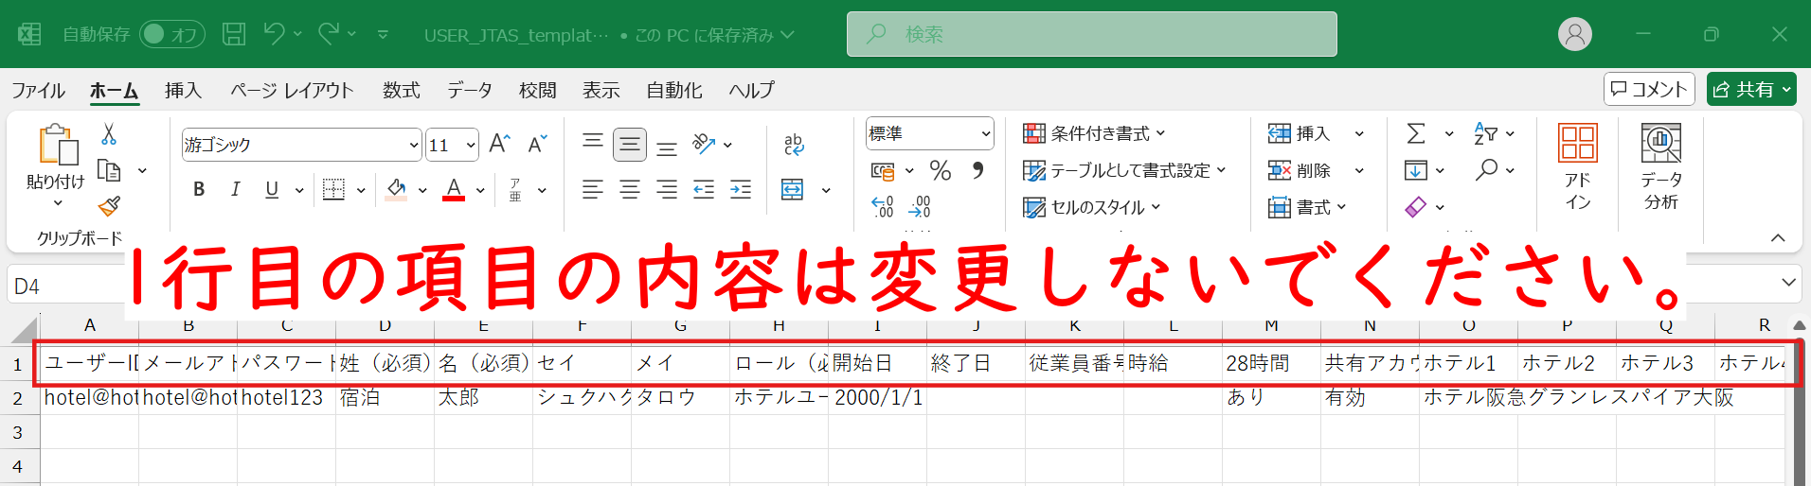Open the 書式 format menu button
Viewport: 1811px width, 486px height.
(1307, 207)
